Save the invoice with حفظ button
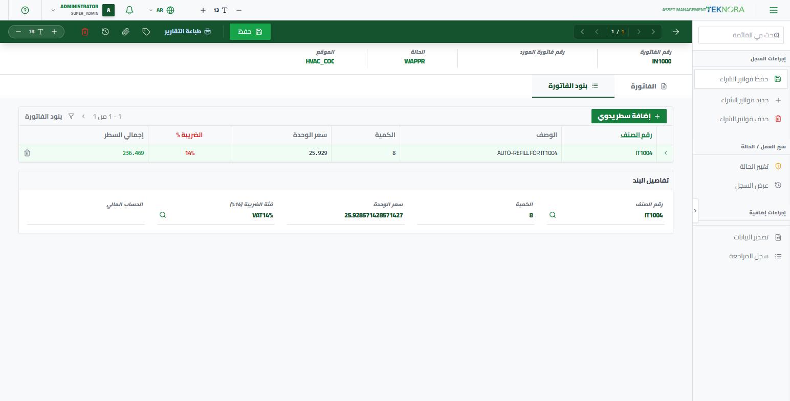790x401 pixels. 250,32
